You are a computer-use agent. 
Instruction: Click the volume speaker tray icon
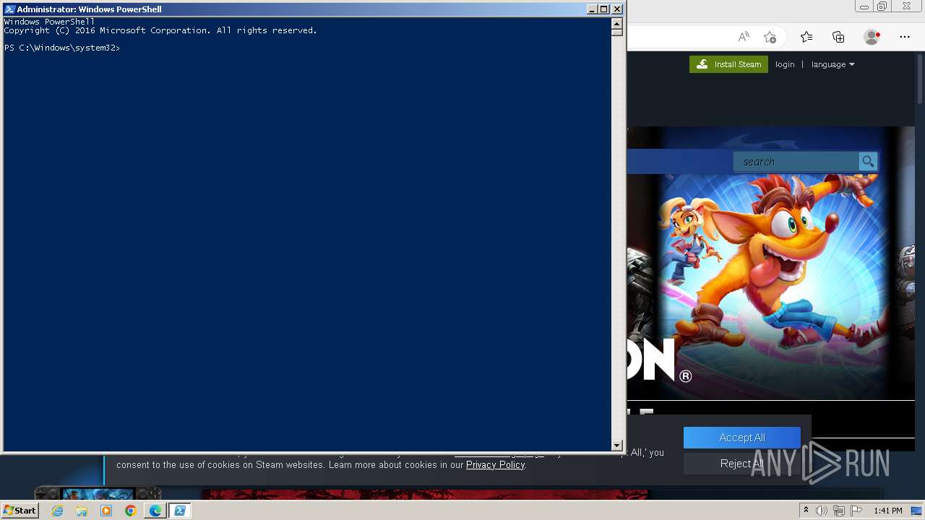pyautogui.click(x=821, y=511)
